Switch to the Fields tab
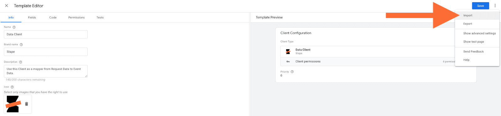 point(32,17)
